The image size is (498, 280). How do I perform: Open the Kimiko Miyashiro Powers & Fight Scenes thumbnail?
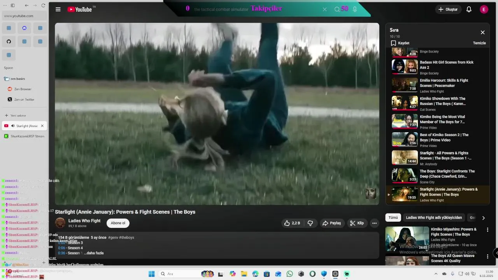coord(407,239)
